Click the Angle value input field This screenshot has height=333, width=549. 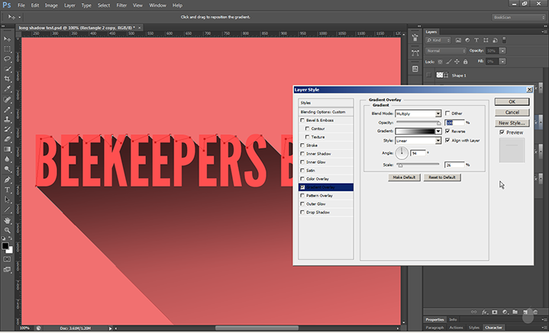(x=418, y=152)
